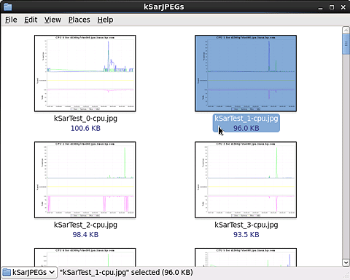The image size is (350, 280).
Task: Select the kSarTest_0-cpu.jpg thumbnail
Action: pos(85,73)
